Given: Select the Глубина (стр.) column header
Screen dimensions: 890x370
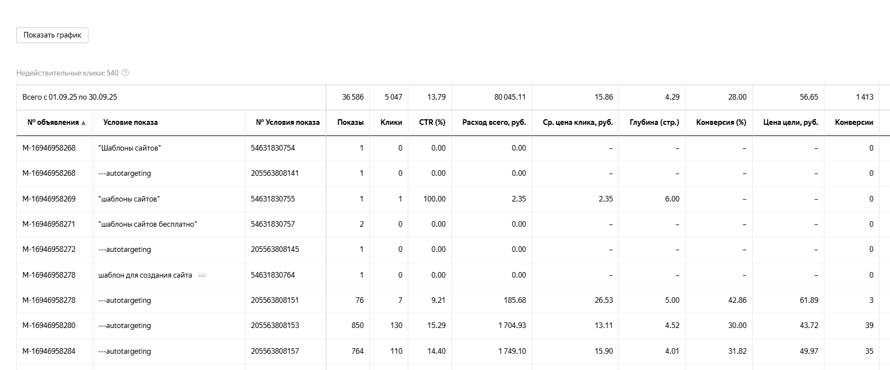Looking at the screenshot, I should pos(654,123).
